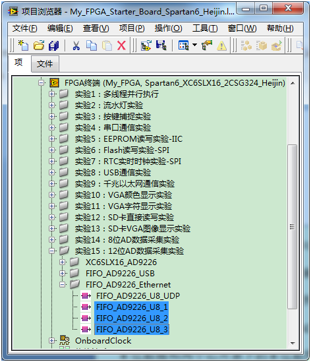
Task: Expand the OnboardClock node
Action: tap(52, 340)
